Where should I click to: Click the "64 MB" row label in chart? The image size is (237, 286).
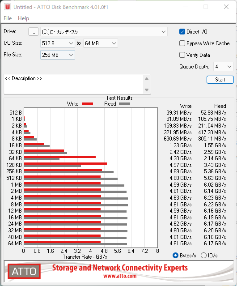[15, 243]
